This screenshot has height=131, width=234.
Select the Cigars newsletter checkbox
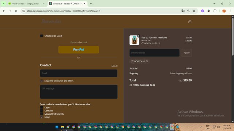coord(41,107)
